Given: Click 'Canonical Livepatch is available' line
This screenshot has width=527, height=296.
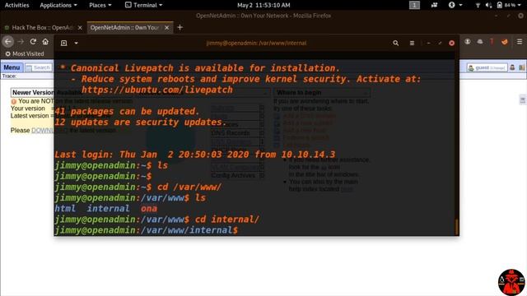Looking at the screenshot, I should (x=205, y=67).
